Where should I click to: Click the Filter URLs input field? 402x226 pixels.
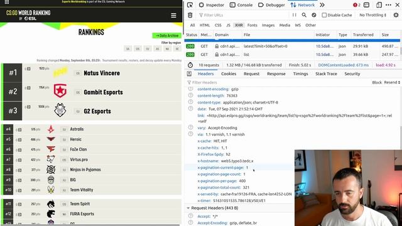pyautogui.click(x=244, y=15)
